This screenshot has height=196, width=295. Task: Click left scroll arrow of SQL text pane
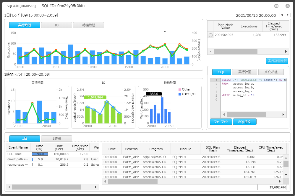[224, 114]
